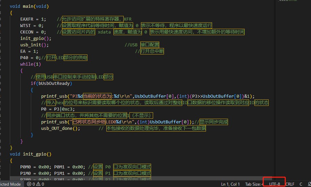Image resolution: width=311 pixels, height=187 pixels.
Task: Click the 'P40 = 0;' statement
Action: coord(30,57)
